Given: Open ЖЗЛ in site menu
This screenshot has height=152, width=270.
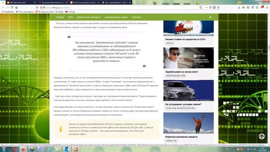Looking at the screenshot, I should (x=70, y=17).
